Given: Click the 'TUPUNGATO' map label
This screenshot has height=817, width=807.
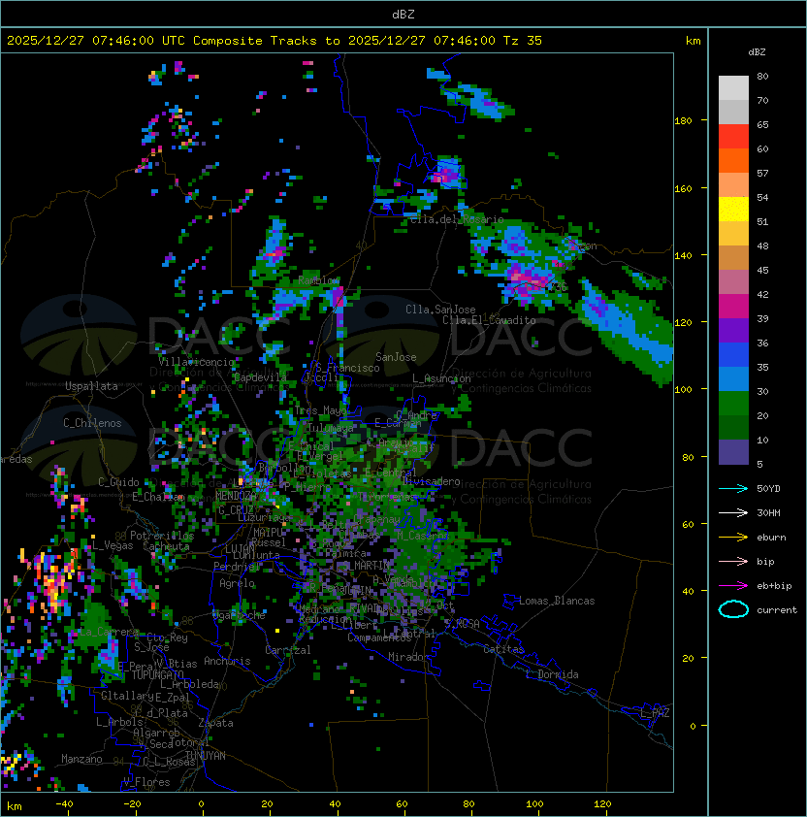Looking at the screenshot, I should click(157, 675).
